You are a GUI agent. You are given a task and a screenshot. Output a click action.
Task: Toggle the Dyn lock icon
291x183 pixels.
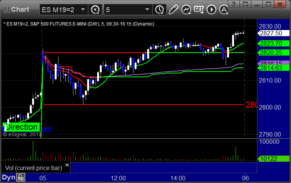[21, 177]
